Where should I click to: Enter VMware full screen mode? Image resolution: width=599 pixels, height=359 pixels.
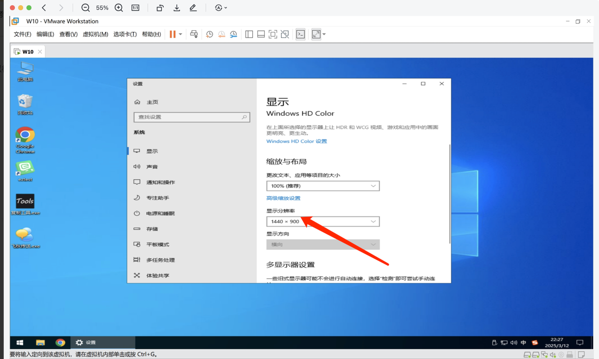click(273, 34)
